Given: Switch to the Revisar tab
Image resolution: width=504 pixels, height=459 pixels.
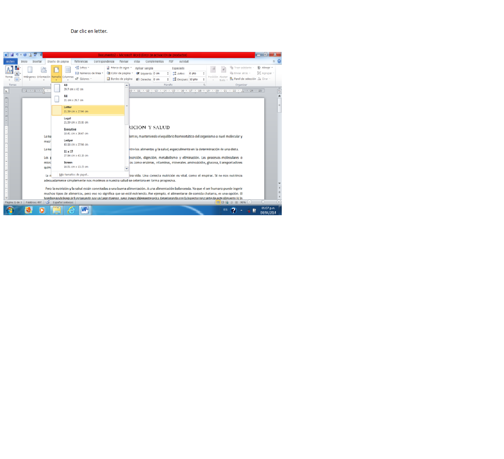Looking at the screenshot, I should coord(124,61).
